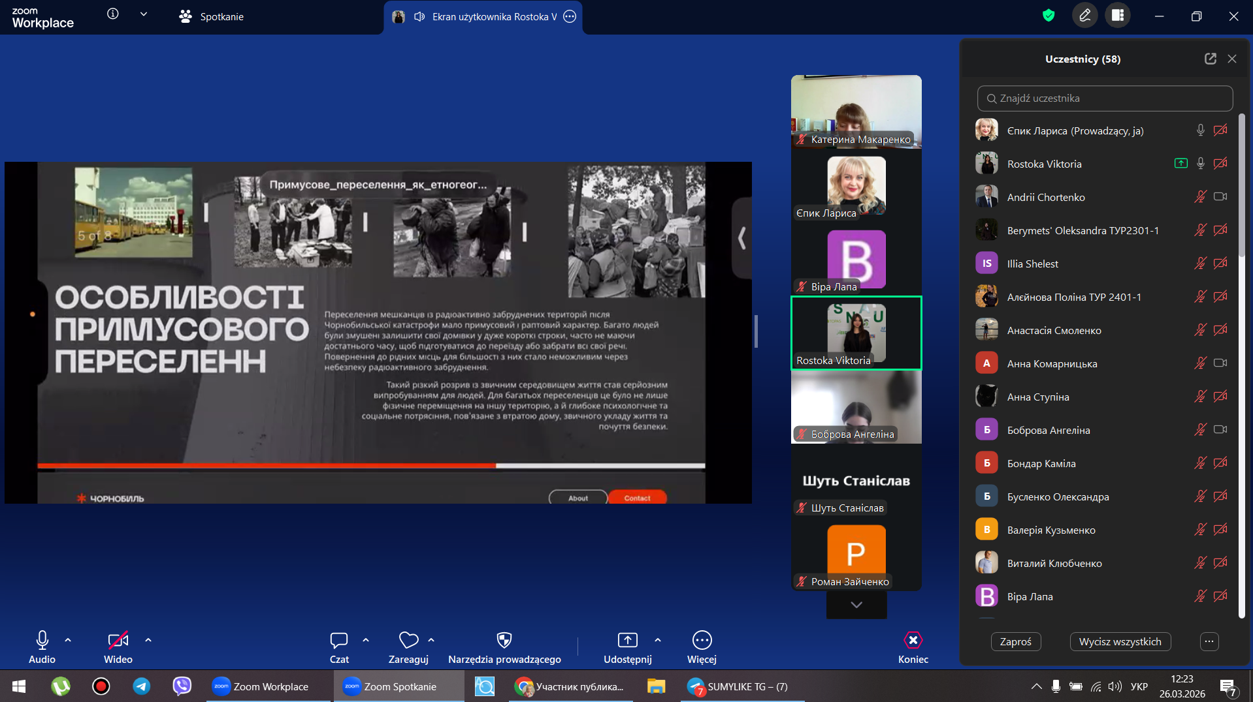Open shared screen options menu for Rostoka
The height and width of the screenshot is (702, 1253).
click(570, 17)
